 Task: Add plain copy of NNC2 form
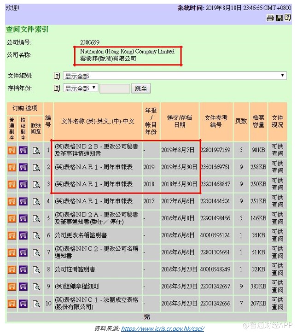pos(12,252)
